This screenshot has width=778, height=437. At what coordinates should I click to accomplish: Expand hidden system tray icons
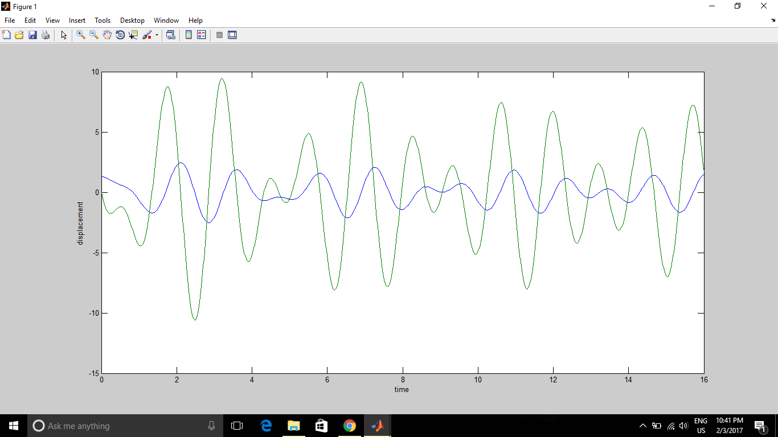click(x=642, y=425)
